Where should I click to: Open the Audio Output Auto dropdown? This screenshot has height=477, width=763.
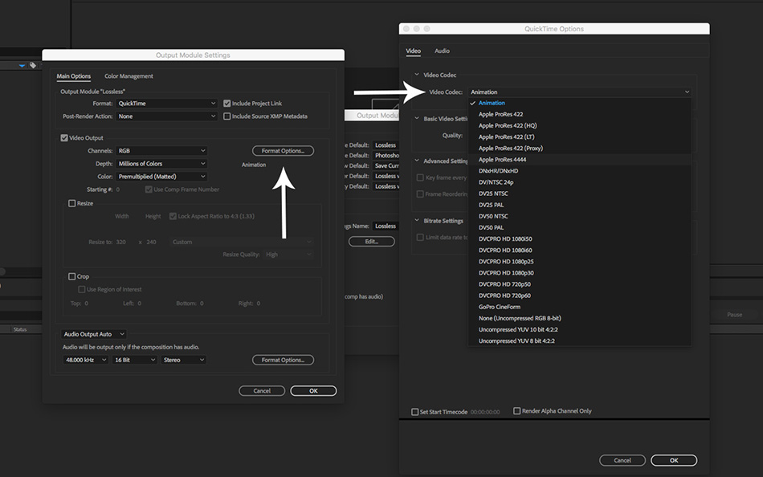tap(94, 334)
